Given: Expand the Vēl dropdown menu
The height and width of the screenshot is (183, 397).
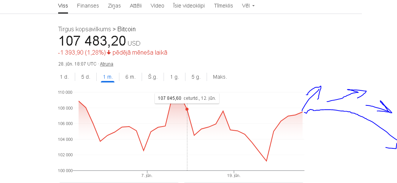Looking at the screenshot, I should 248,6.
